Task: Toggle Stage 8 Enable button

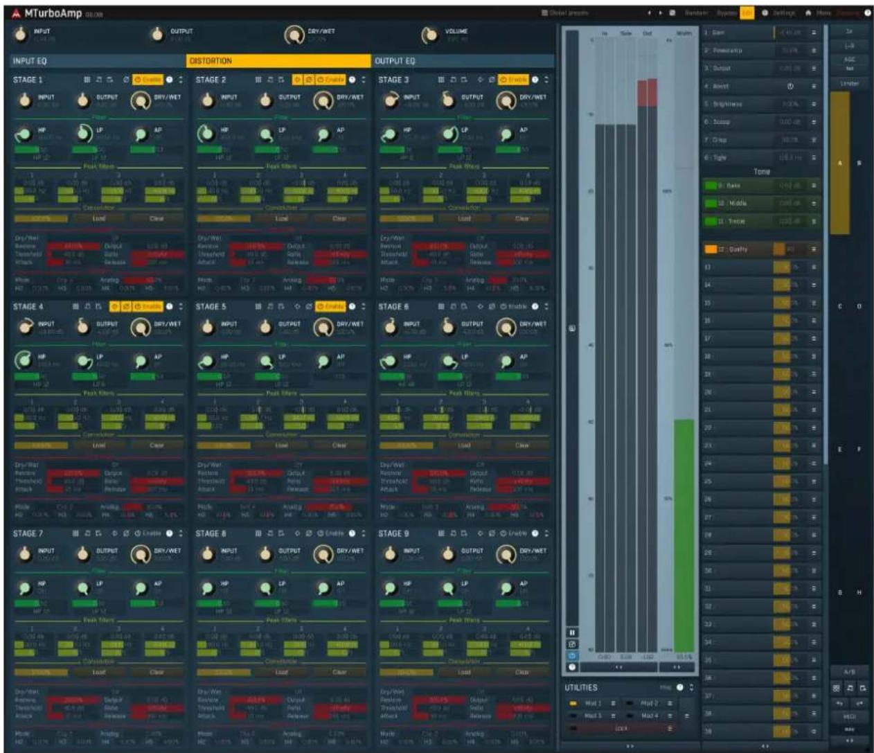Action: tap(330, 533)
